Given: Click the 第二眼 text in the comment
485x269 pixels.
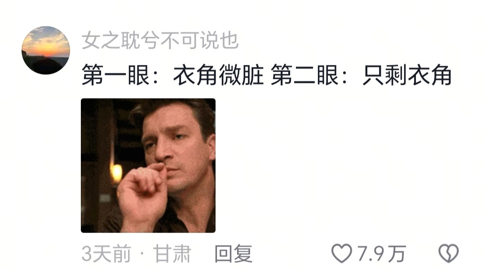Looking at the screenshot, I should pyautogui.click(x=304, y=75).
